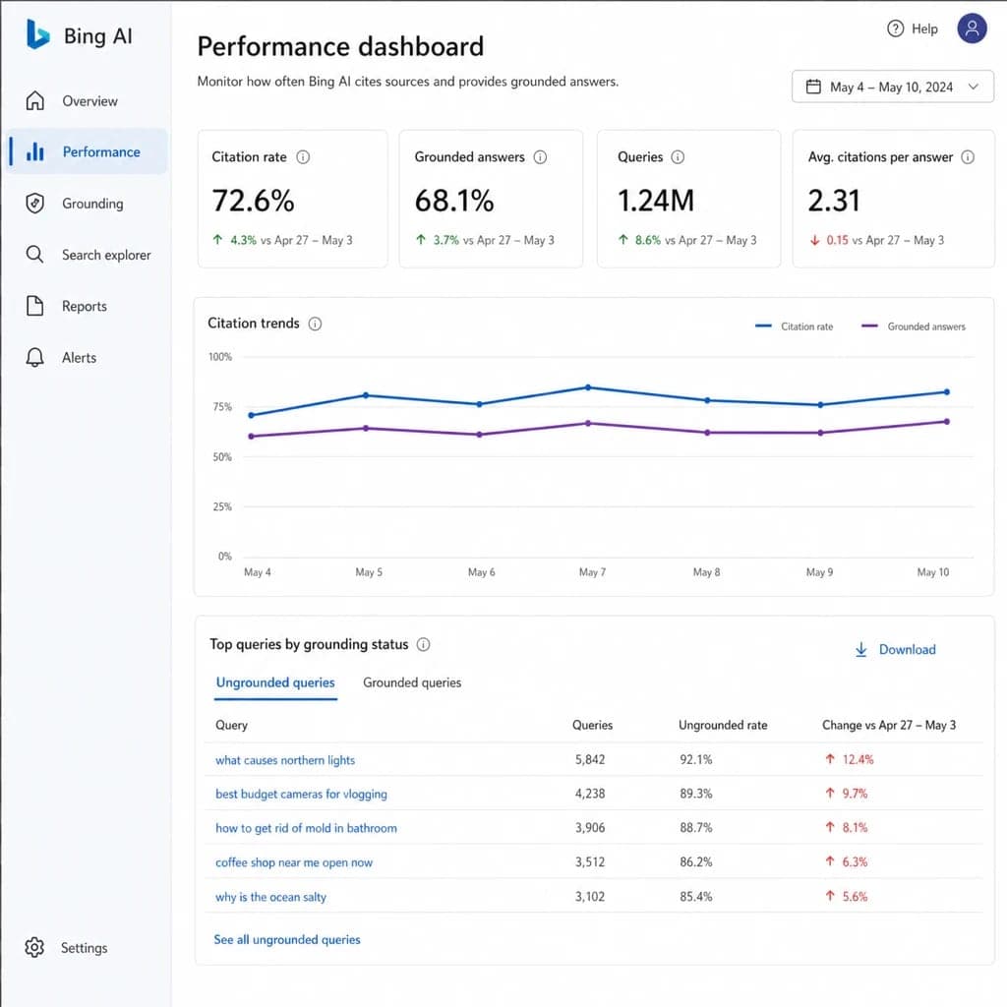Screen dimensions: 1007x1007
Task: Click the Help link text
Action: pos(924,29)
